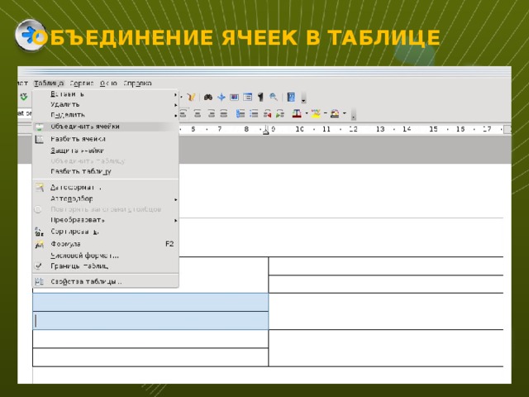Screen dimensions: 529x397
Task: Open font color dropdown arrow
Action: 307,113
